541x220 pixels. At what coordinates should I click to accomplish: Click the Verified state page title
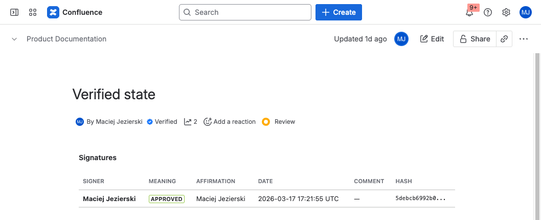coord(114,94)
